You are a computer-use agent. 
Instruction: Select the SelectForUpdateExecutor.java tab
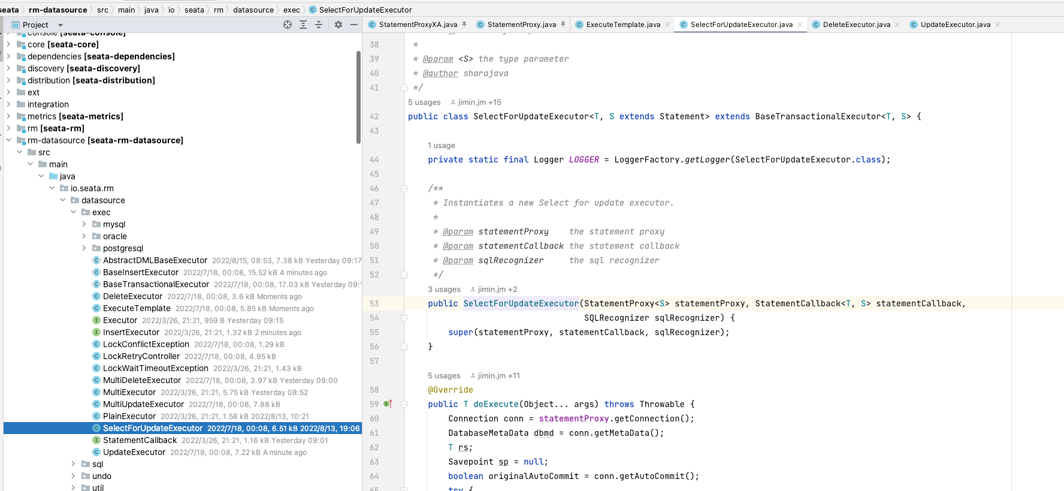tap(742, 25)
